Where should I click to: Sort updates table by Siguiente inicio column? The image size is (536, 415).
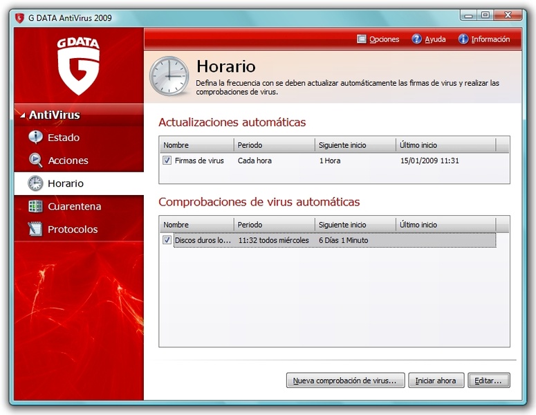click(355, 145)
